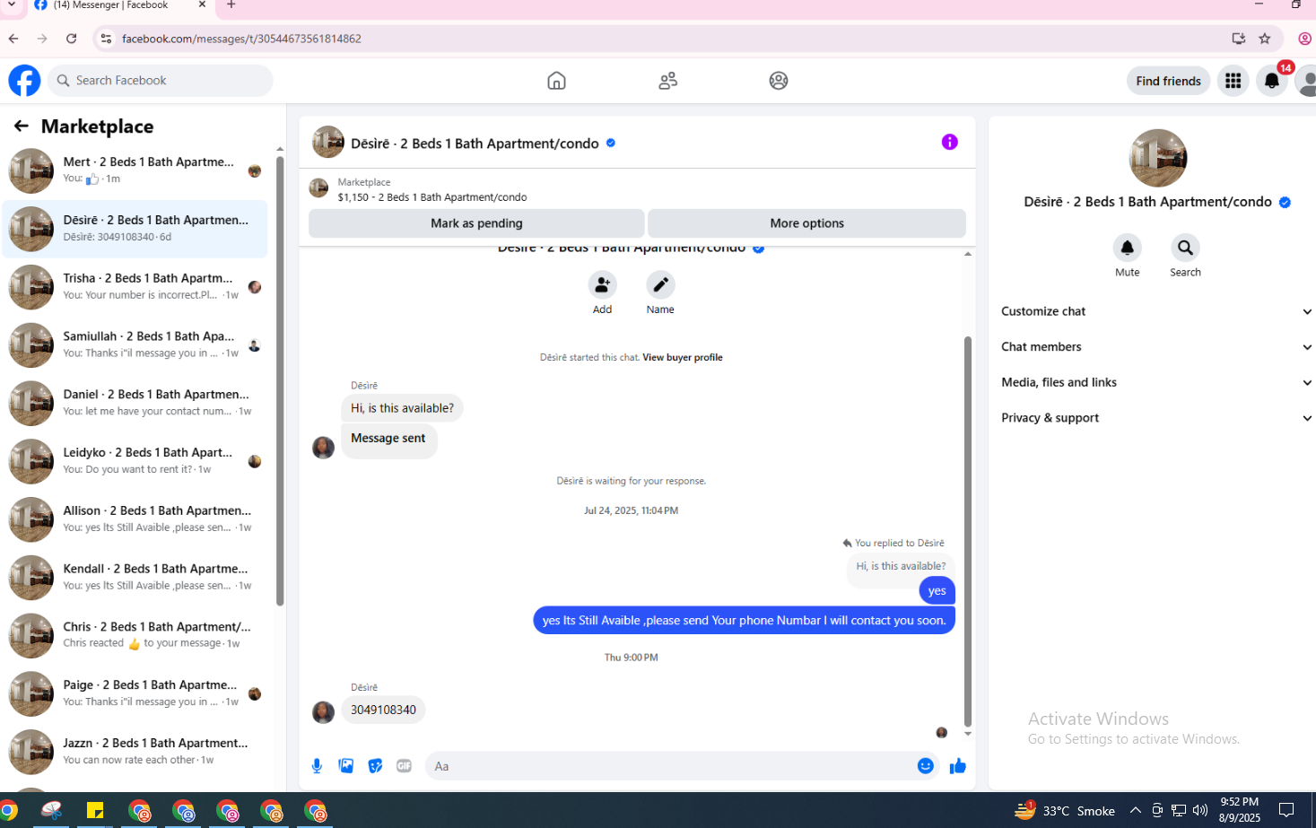This screenshot has height=828, width=1316.
Task: Expand Privacy & support section
Action: point(1155,418)
